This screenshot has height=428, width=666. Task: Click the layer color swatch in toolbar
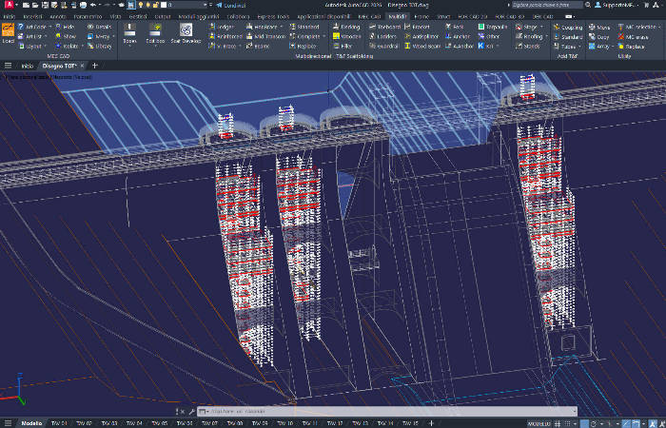click(164, 5)
